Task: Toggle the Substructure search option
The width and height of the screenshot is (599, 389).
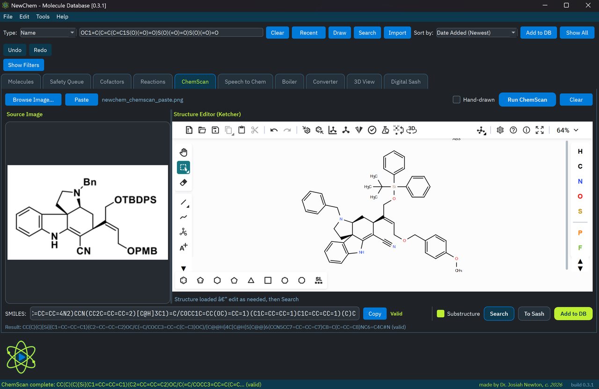Action: (x=440, y=314)
